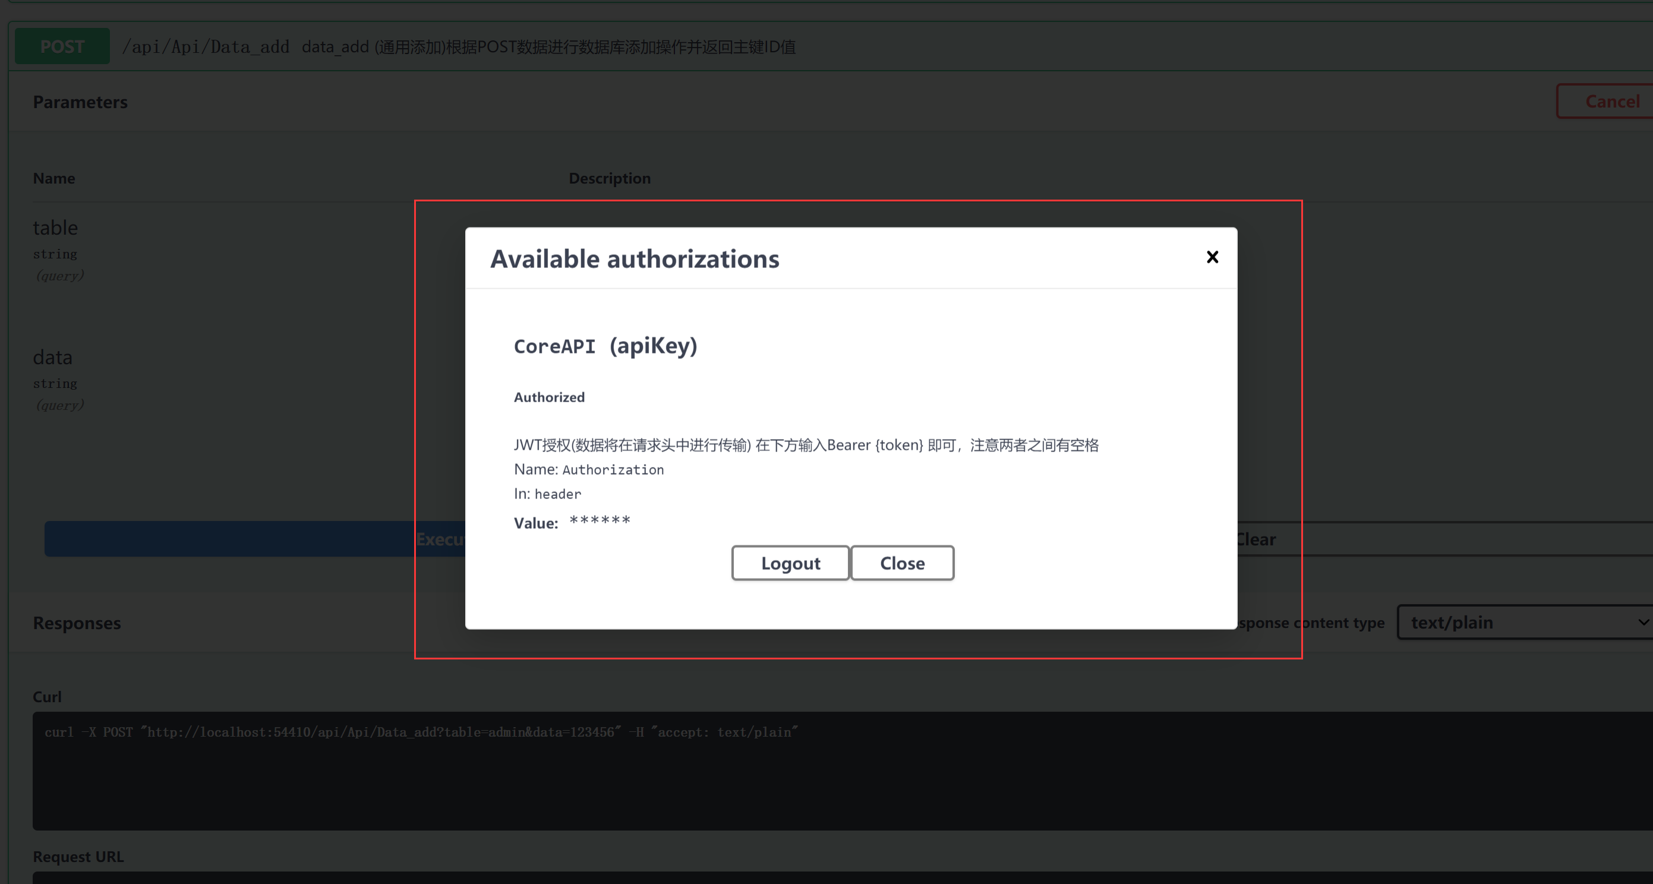Select the Curl command text block
The width and height of the screenshot is (1653, 884).
pos(843,771)
